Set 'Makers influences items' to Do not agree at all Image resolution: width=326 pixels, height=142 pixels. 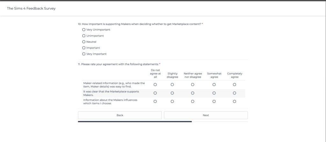[155, 102]
